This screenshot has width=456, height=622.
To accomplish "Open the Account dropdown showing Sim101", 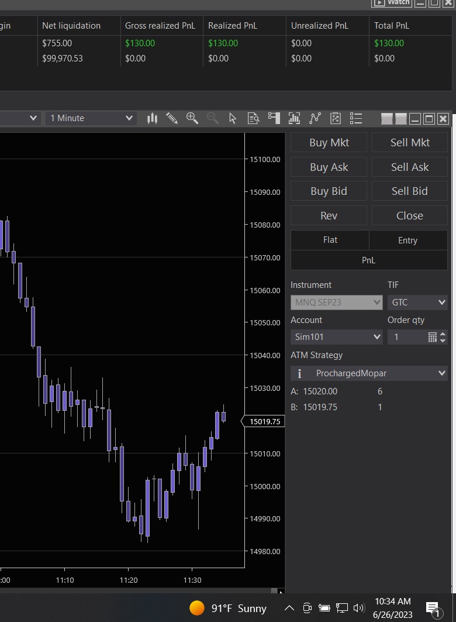I will tap(337, 337).
